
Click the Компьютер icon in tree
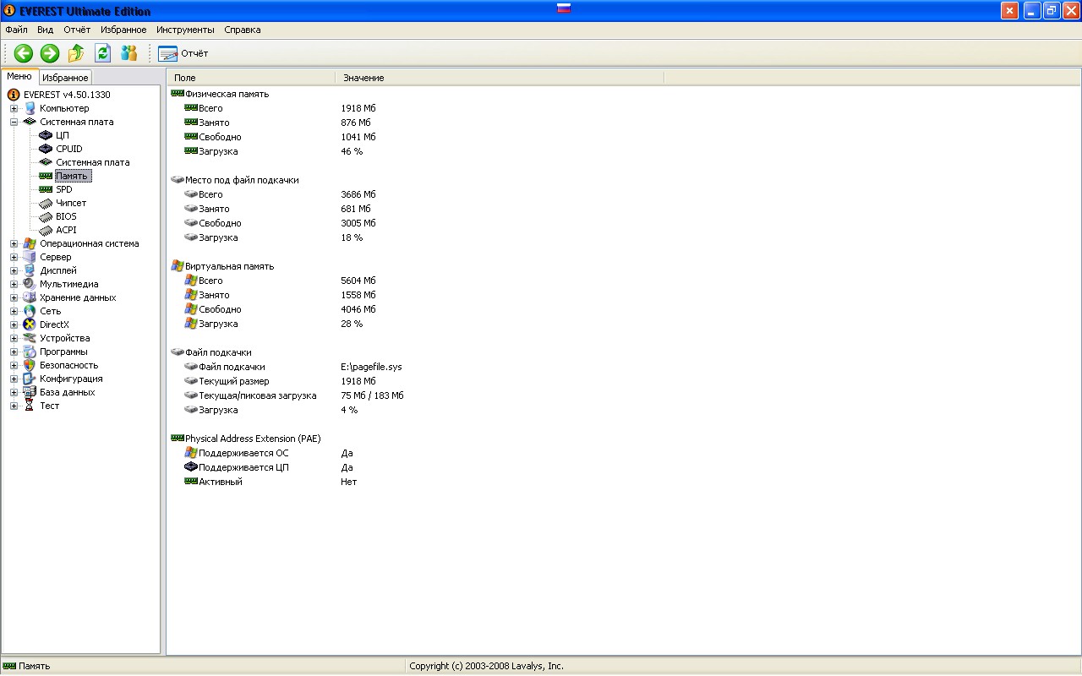click(x=30, y=108)
